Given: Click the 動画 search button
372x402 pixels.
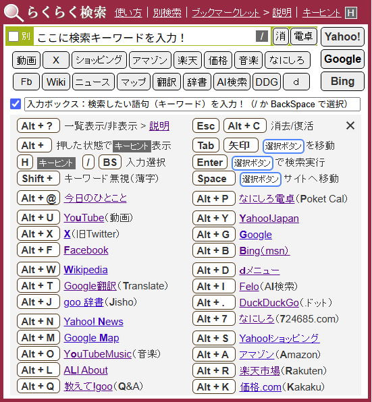Looking at the screenshot, I should (26, 60).
